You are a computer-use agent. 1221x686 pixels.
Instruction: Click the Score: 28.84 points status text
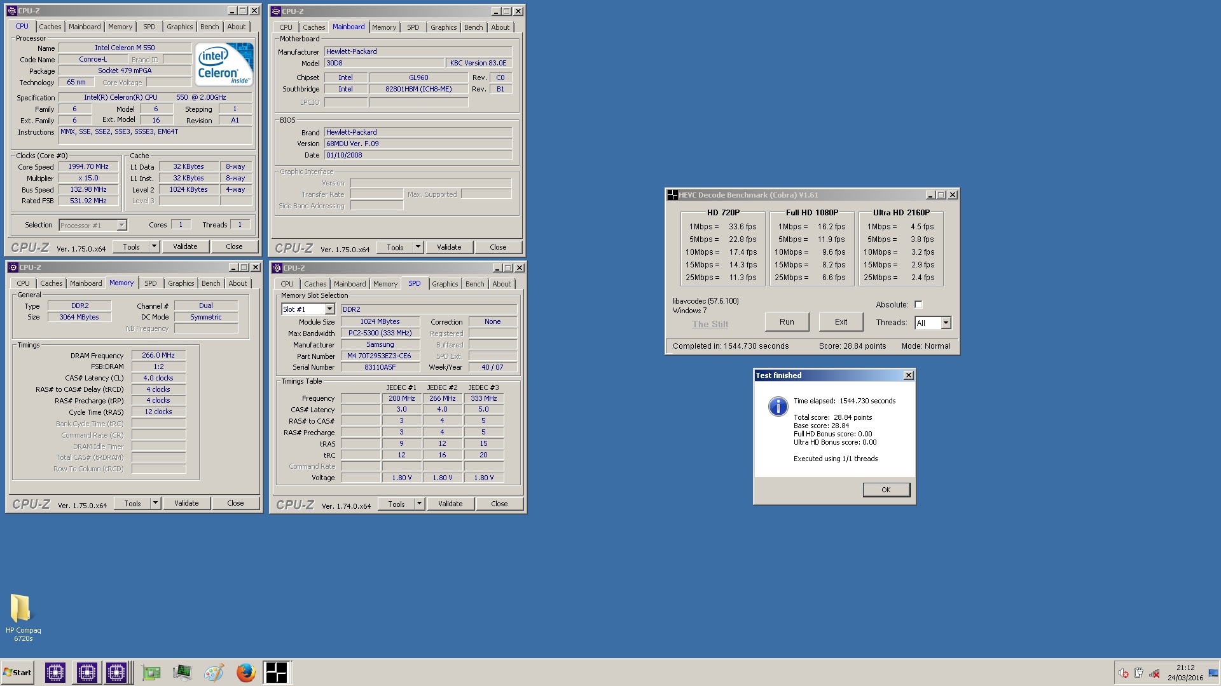[x=852, y=346]
